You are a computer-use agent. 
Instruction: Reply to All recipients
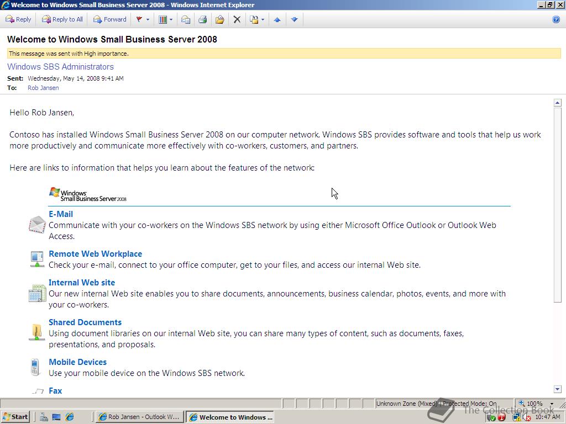[x=62, y=19]
